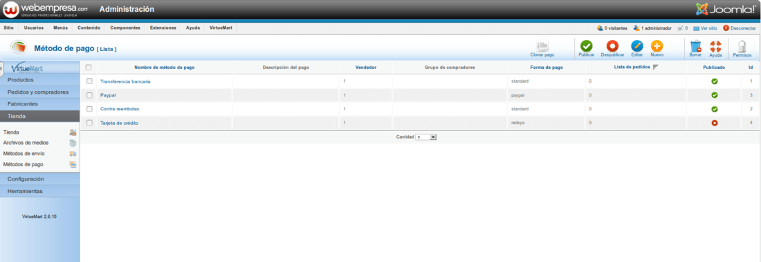
Task: Click the Permisos padlock icon
Action: coord(742,46)
